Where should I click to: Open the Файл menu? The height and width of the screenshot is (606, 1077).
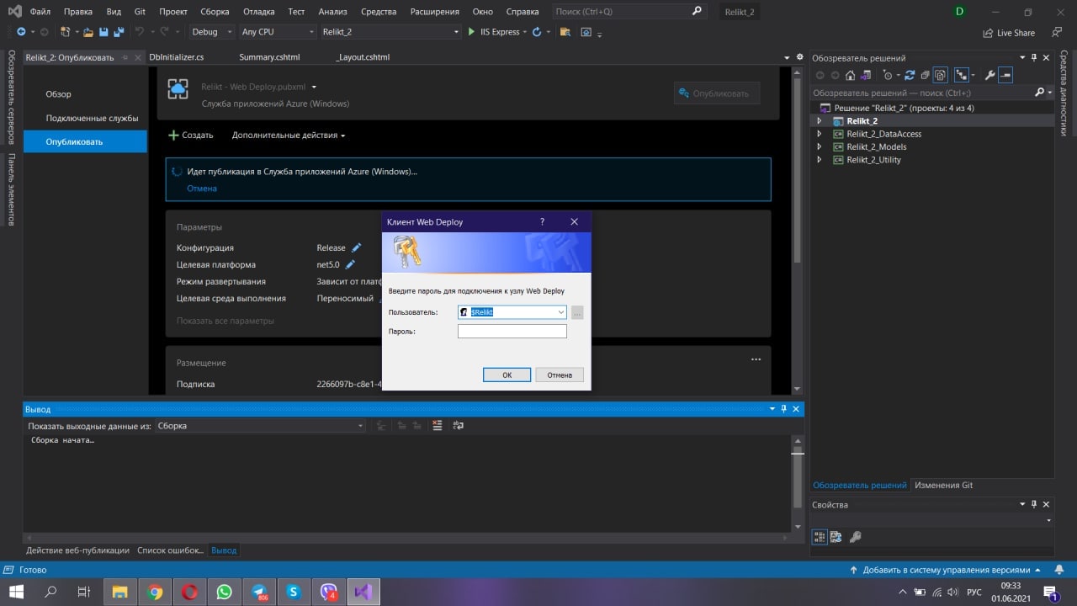pyautogui.click(x=40, y=12)
